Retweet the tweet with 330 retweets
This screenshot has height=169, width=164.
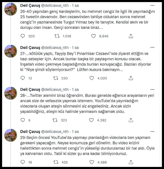tap(56, 78)
